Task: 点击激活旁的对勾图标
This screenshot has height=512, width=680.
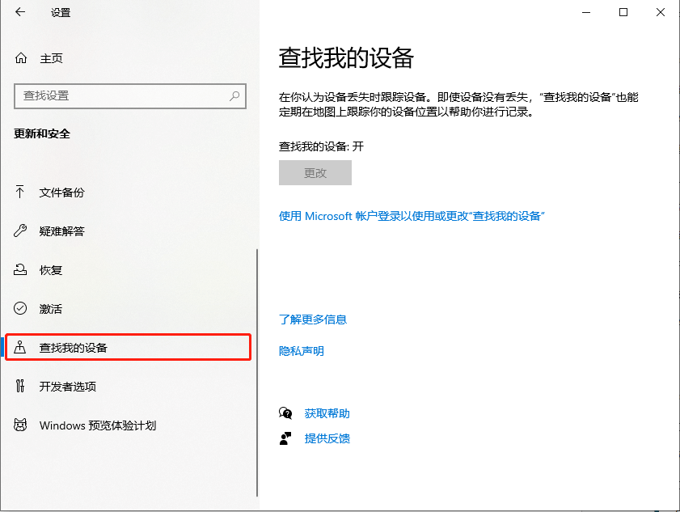Action: [20, 308]
